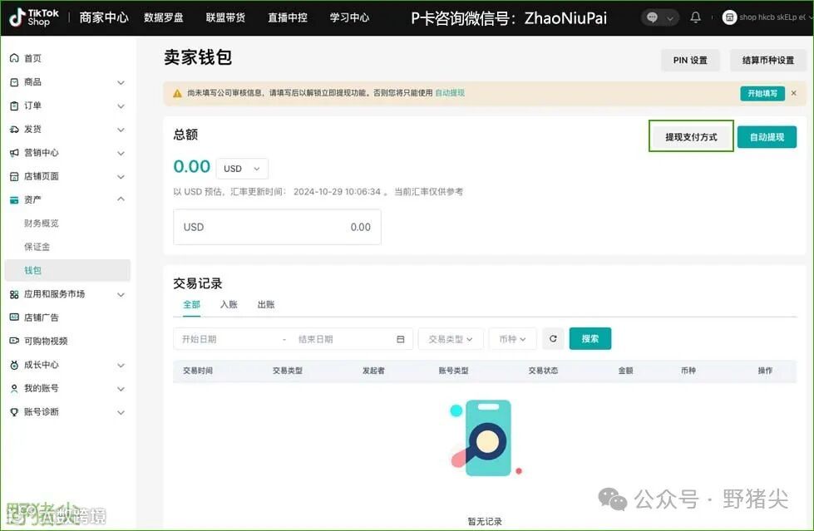Expand the 商品 menu chevron
Screen dimensions: 814x531
tap(121, 82)
